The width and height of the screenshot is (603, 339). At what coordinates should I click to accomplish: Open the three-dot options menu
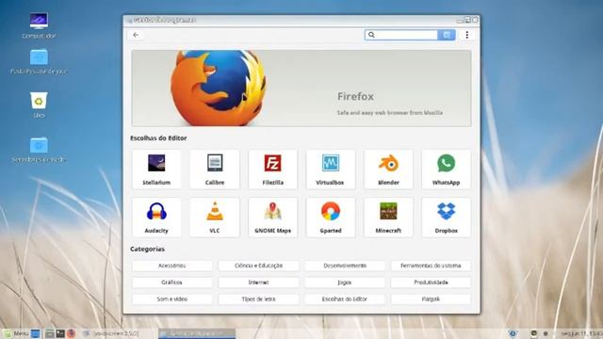pos(467,35)
